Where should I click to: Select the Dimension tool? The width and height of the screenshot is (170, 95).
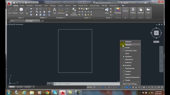[61, 11]
